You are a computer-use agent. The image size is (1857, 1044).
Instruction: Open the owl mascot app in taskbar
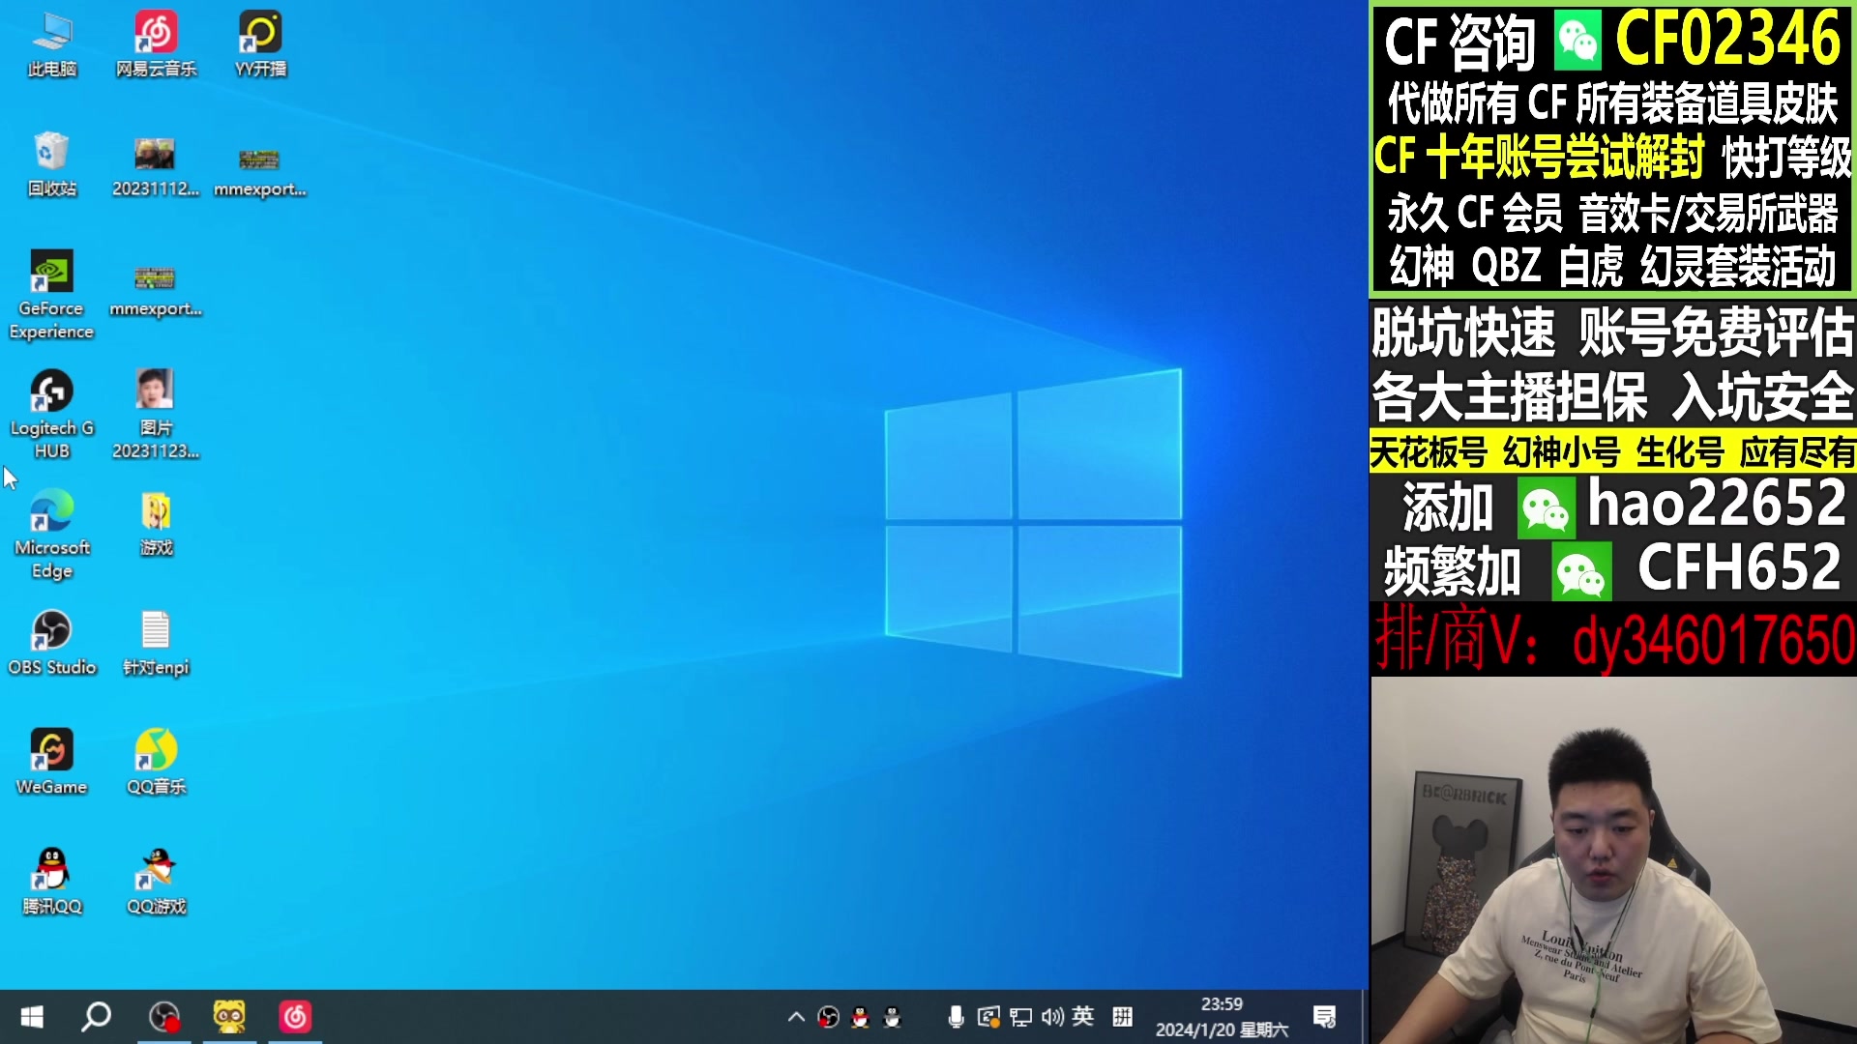pyautogui.click(x=229, y=1017)
